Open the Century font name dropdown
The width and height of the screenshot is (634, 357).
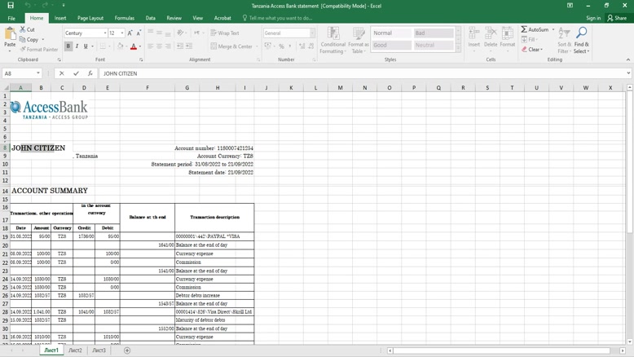[x=105, y=33]
